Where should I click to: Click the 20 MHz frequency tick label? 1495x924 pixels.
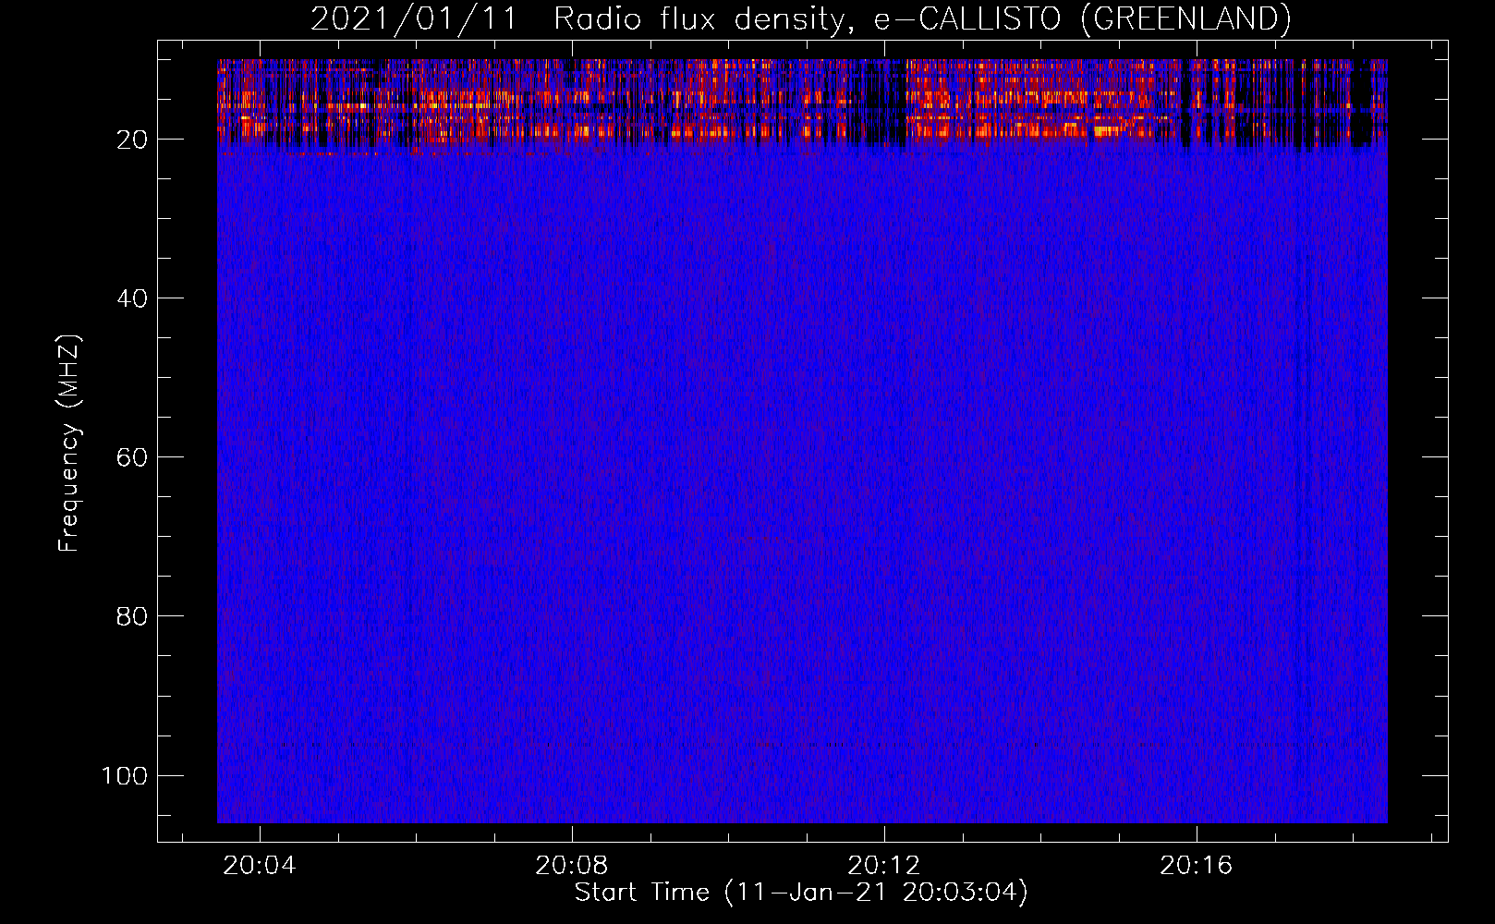point(132,140)
